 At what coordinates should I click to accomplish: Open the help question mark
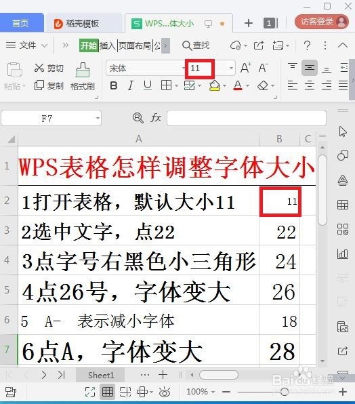[x=307, y=45]
